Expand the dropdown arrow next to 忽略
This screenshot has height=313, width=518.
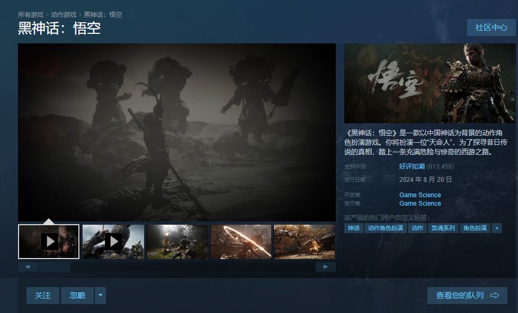[x=101, y=295]
